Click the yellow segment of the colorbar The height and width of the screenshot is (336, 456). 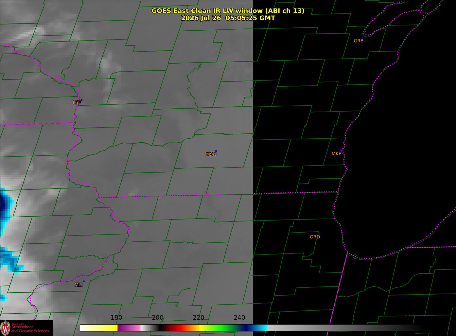click(105, 328)
